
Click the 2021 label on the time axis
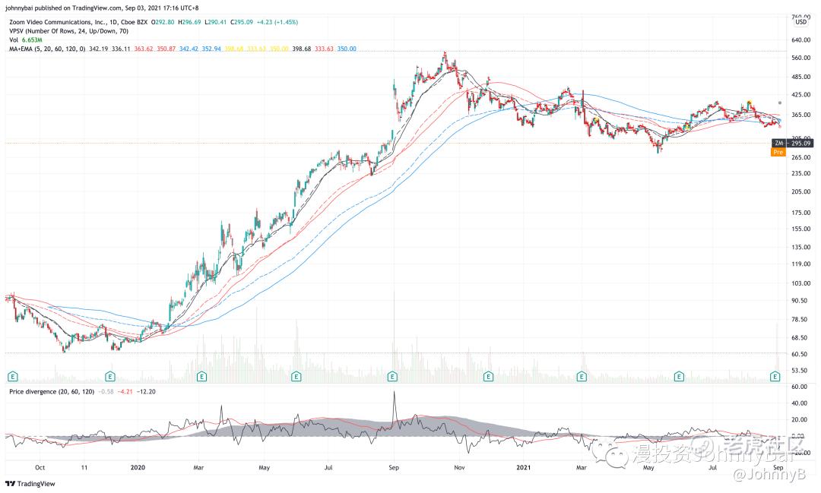[x=524, y=467]
